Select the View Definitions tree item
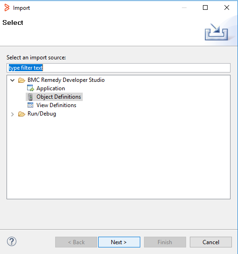This screenshot has width=238, height=254. [56, 105]
